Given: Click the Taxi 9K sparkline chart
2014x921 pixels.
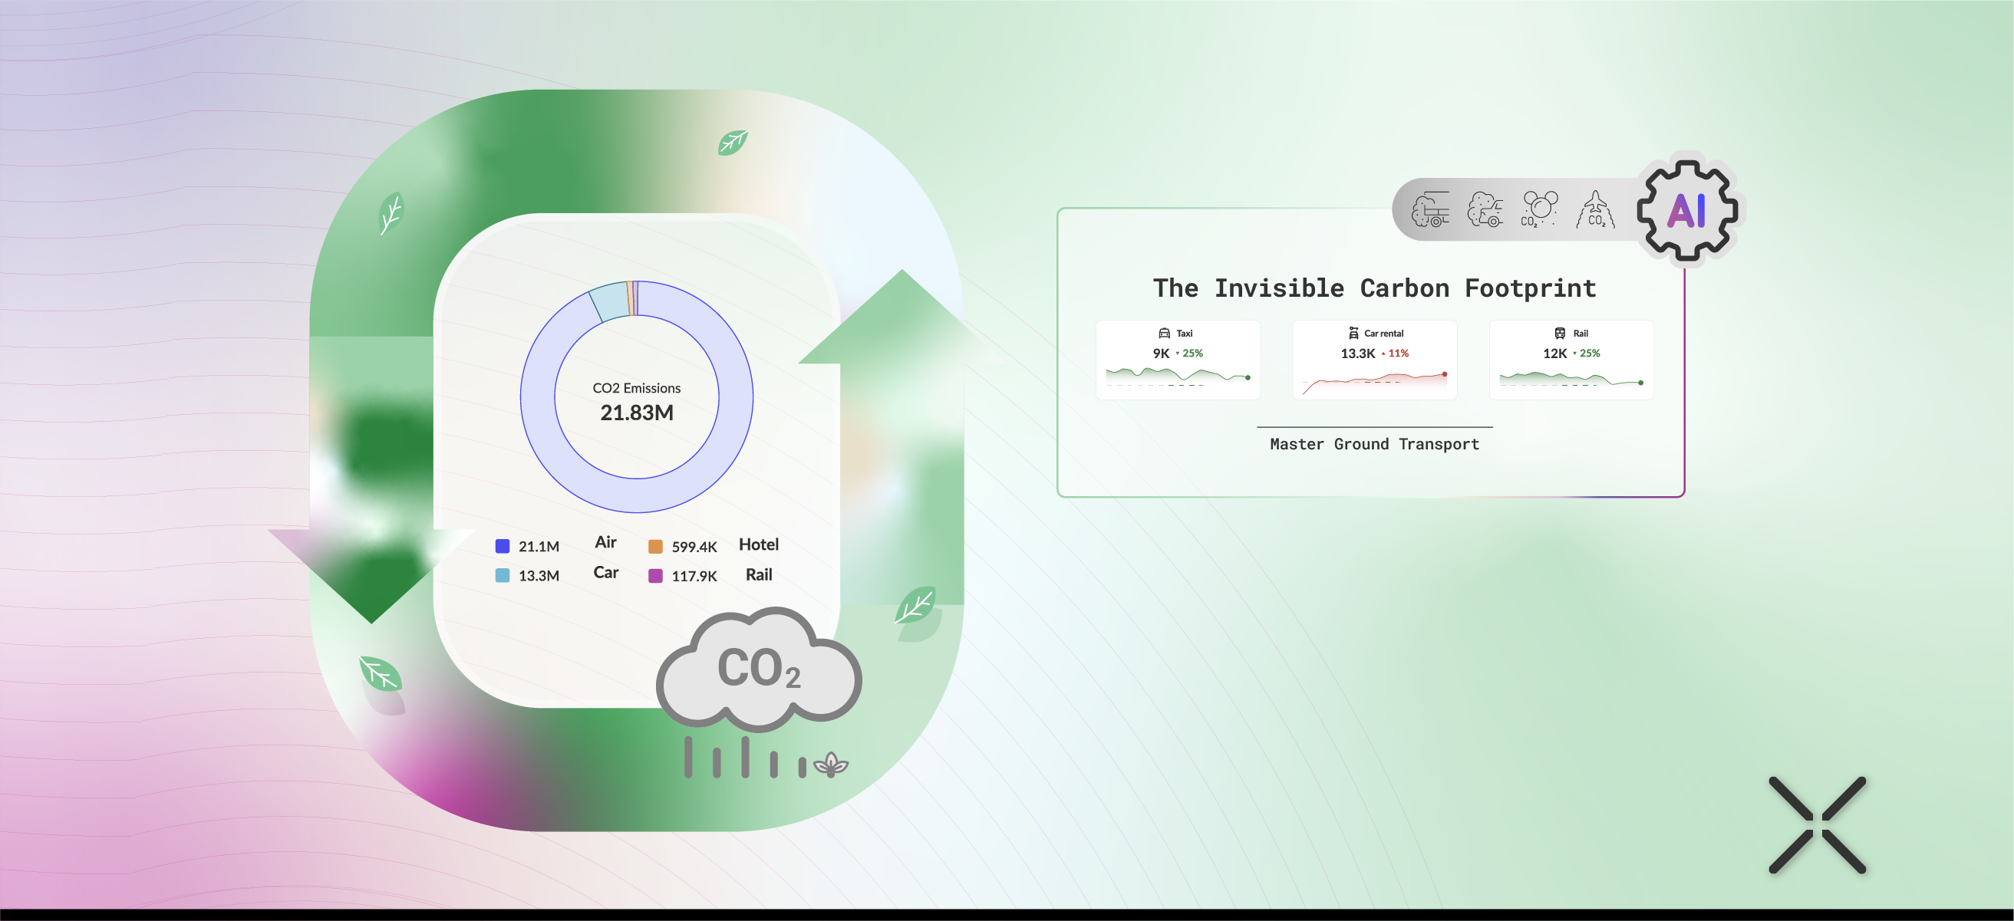Looking at the screenshot, I should pyautogui.click(x=1178, y=376).
